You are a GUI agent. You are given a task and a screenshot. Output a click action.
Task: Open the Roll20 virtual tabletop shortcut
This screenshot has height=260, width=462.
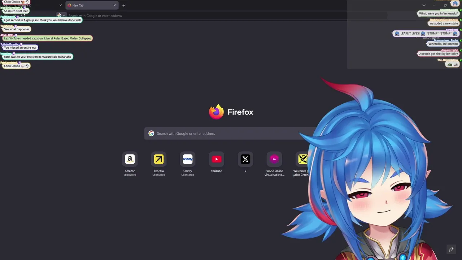[274, 159]
